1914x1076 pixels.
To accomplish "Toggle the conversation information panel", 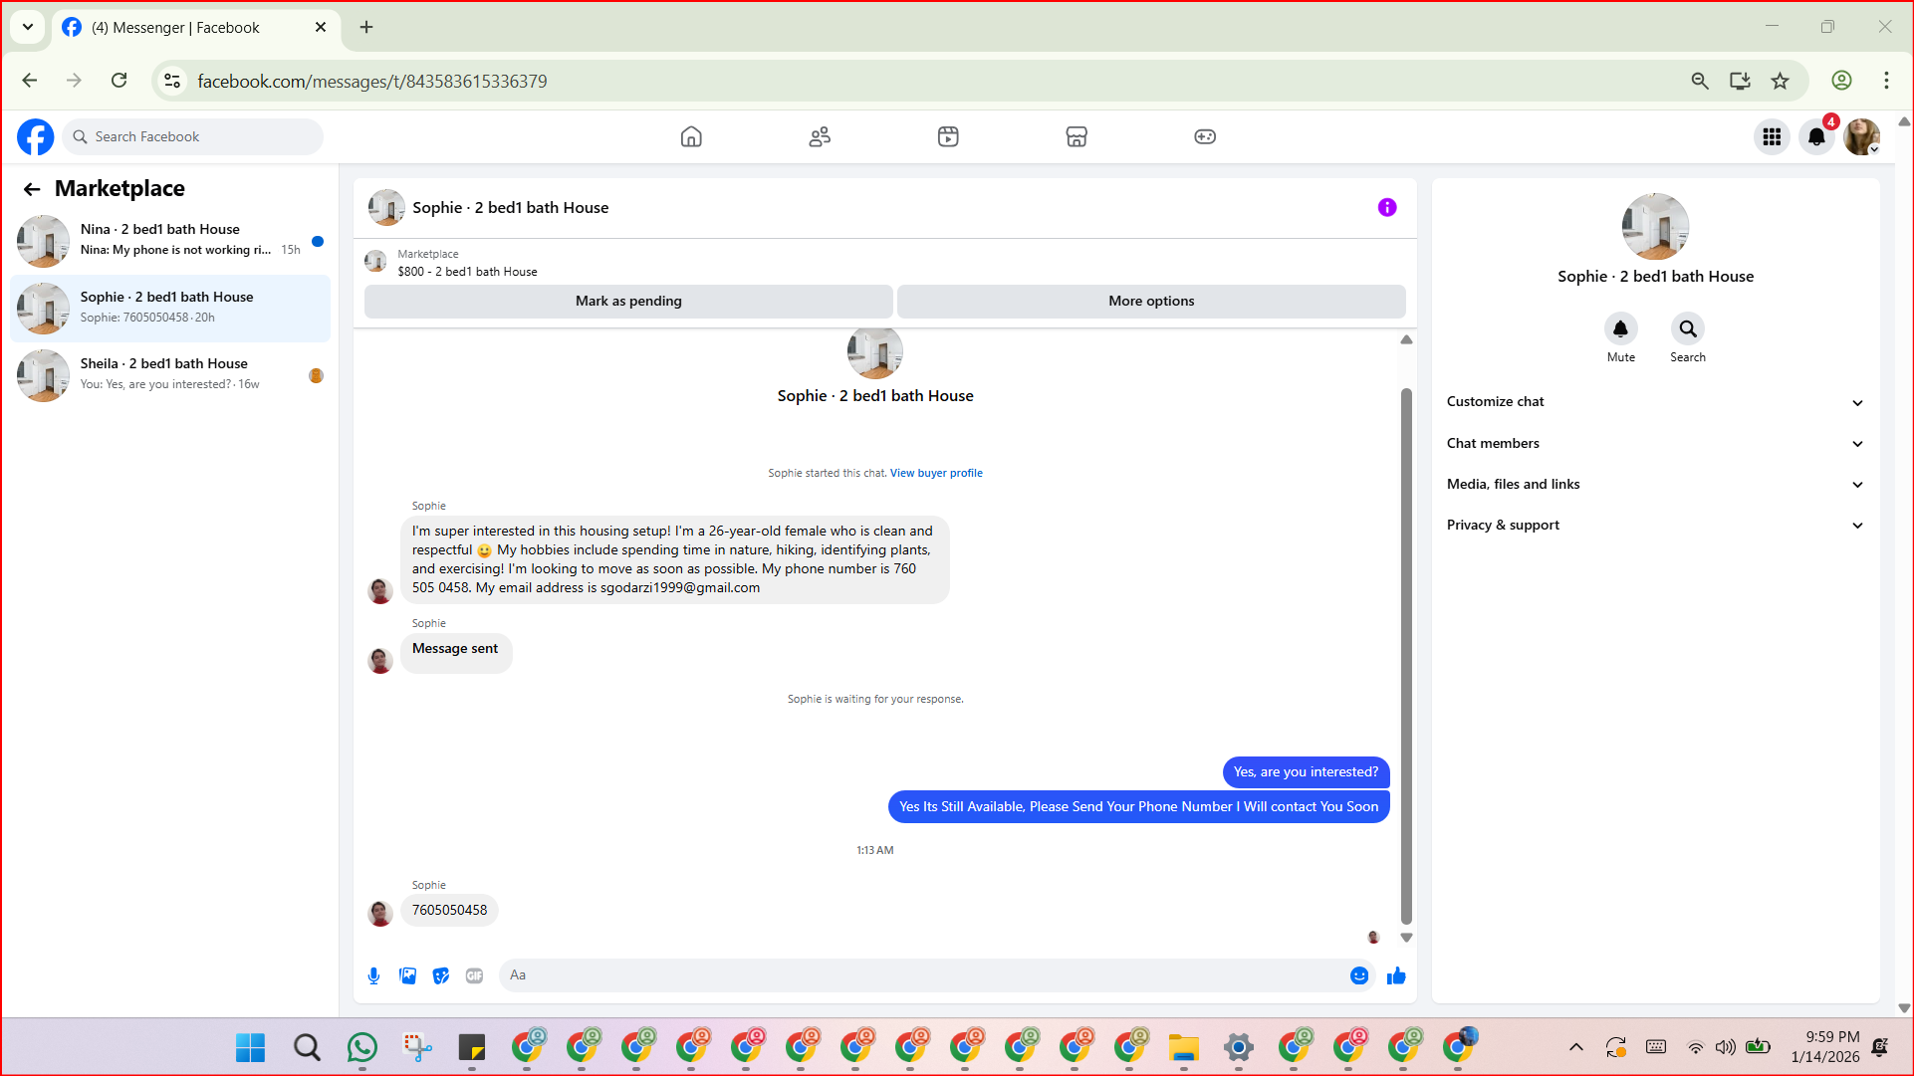I will click(x=1387, y=207).
